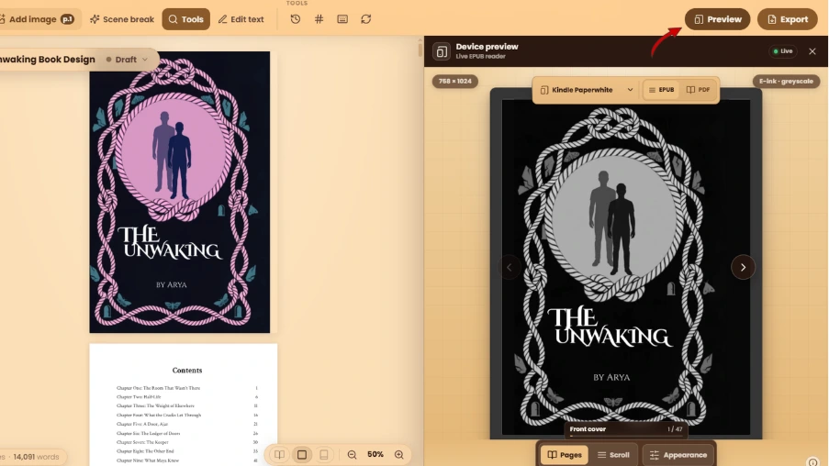Open Appearance settings

[x=678, y=455]
